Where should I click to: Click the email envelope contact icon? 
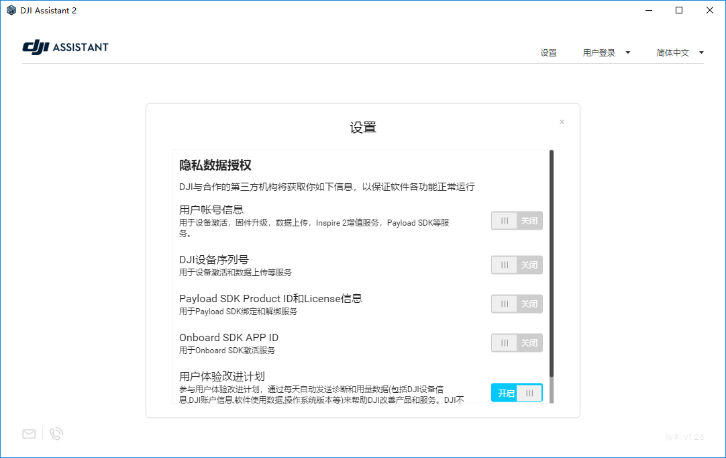coord(29,434)
